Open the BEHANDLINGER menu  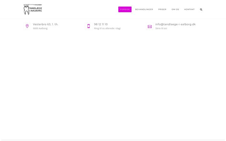144,9
